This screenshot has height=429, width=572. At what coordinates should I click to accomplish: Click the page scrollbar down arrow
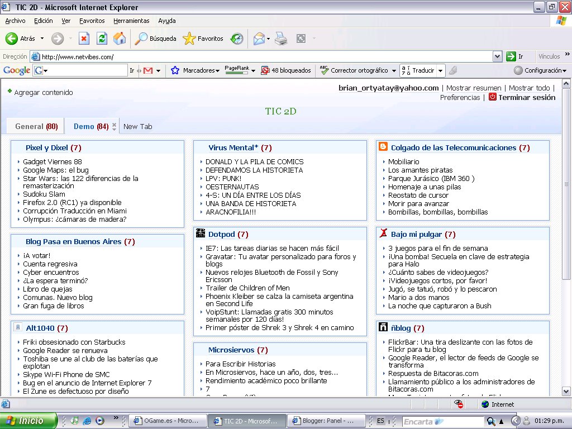(x=566, y=391)
